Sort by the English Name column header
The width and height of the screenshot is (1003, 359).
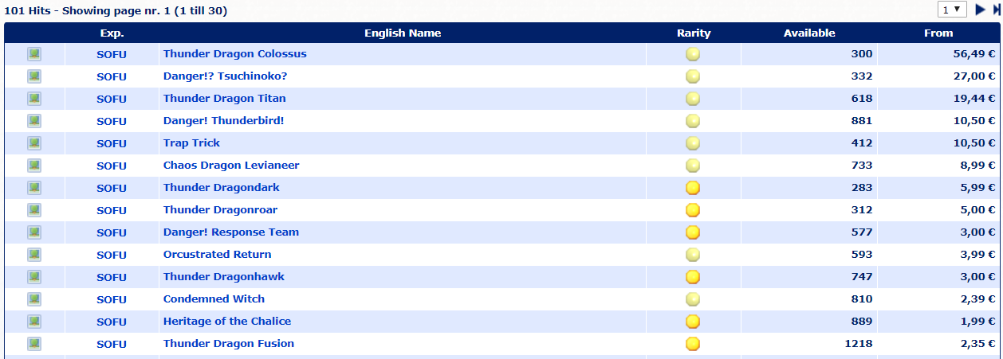pyautogui.click(x=403, y=33)
